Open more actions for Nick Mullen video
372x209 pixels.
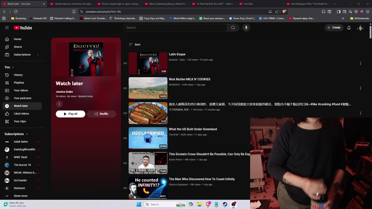click(360, 88)
